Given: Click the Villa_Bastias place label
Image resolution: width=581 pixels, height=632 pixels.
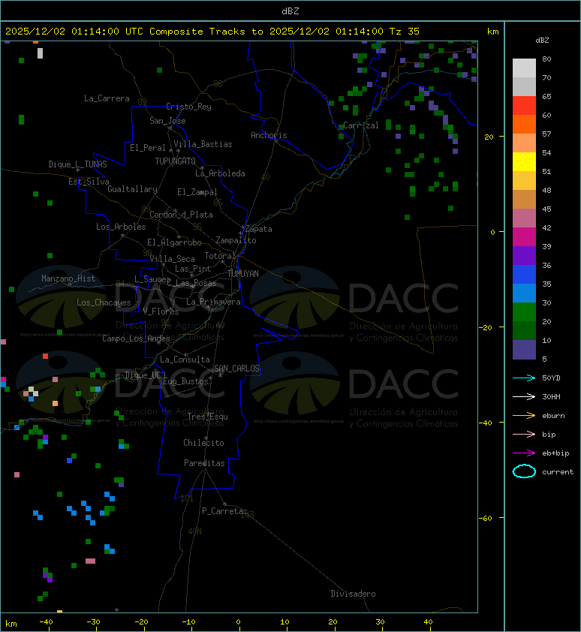Looking at the screenshot, I should point(203,144).
